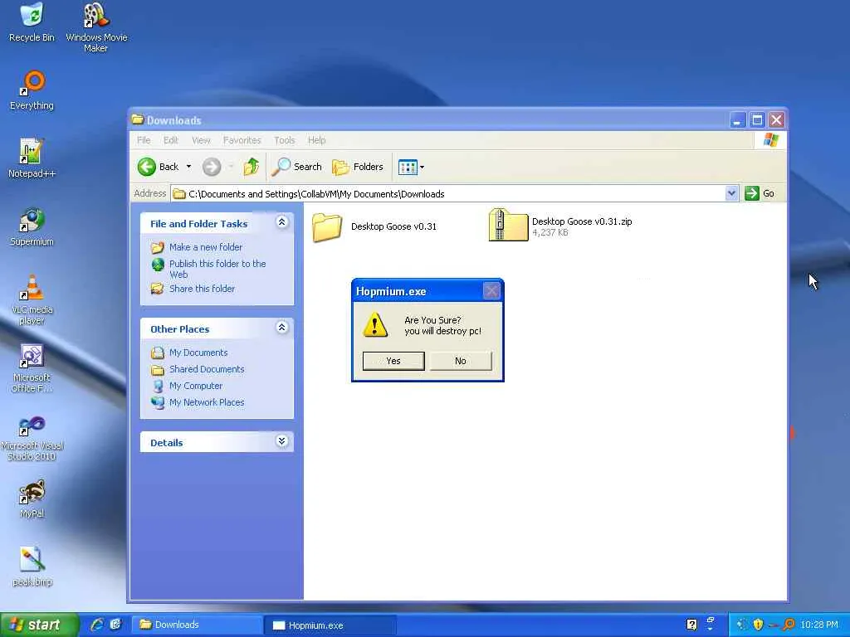Select the peak.bmp file on desktop
Image resolution: width=850 pixels, height=637 pixels.
32,566
